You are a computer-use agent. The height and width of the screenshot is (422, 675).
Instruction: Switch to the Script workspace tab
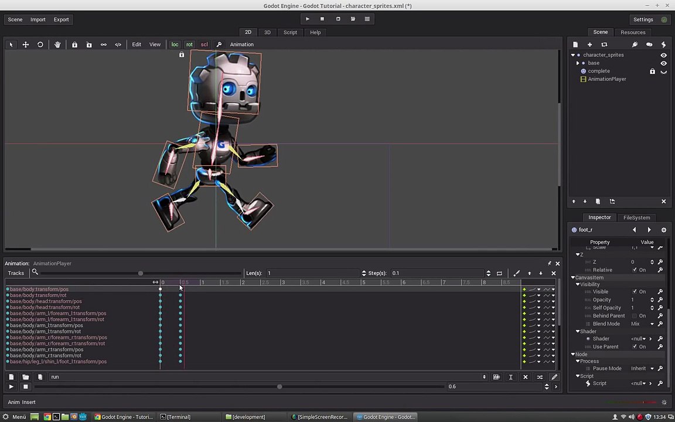pyautogui.click(x=290, y=32)
